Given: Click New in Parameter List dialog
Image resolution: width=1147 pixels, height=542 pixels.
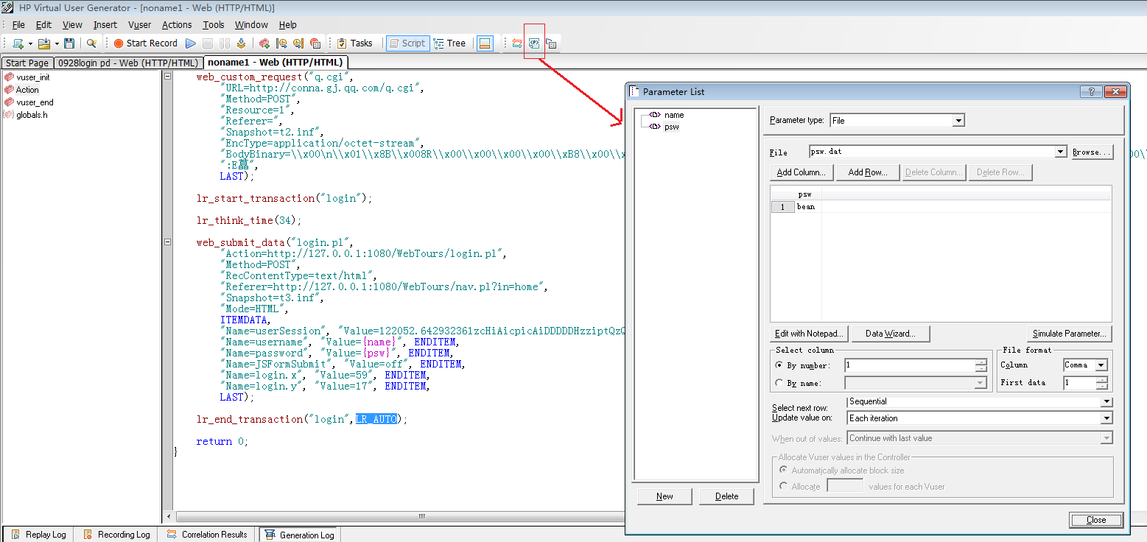Looking at the screenshot, I should (664, 496).
